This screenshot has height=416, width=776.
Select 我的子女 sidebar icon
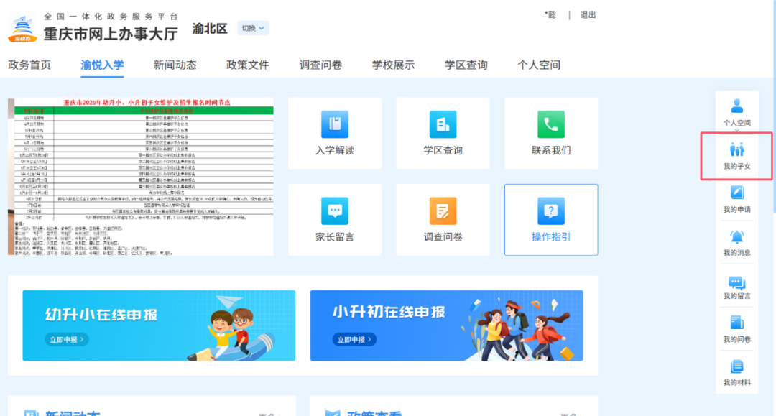pyautogui.click(x=736, y=149)
